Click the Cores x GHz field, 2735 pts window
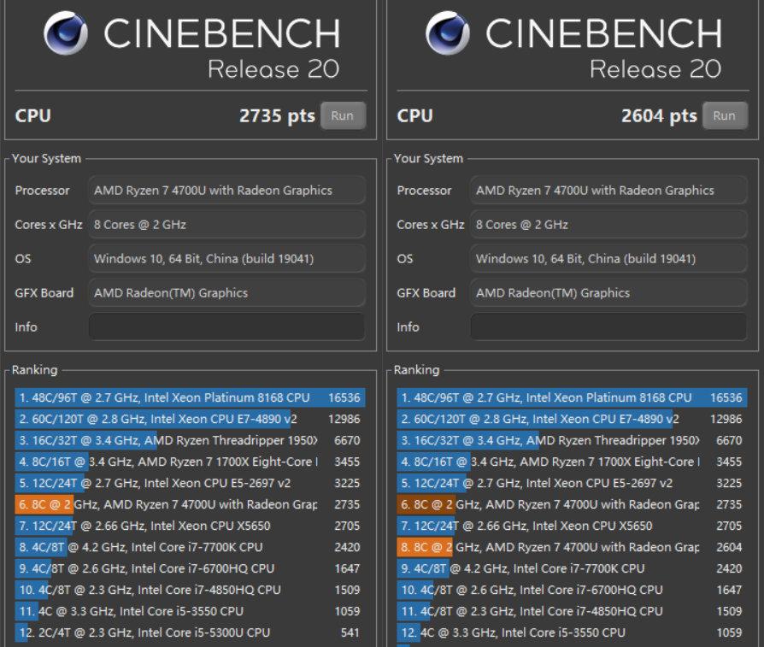The image size is (764, 647). 227,224
